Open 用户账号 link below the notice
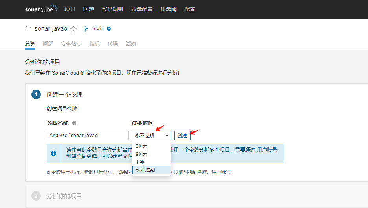The height and width of the screenshot is (208, 368). (221, 172)
